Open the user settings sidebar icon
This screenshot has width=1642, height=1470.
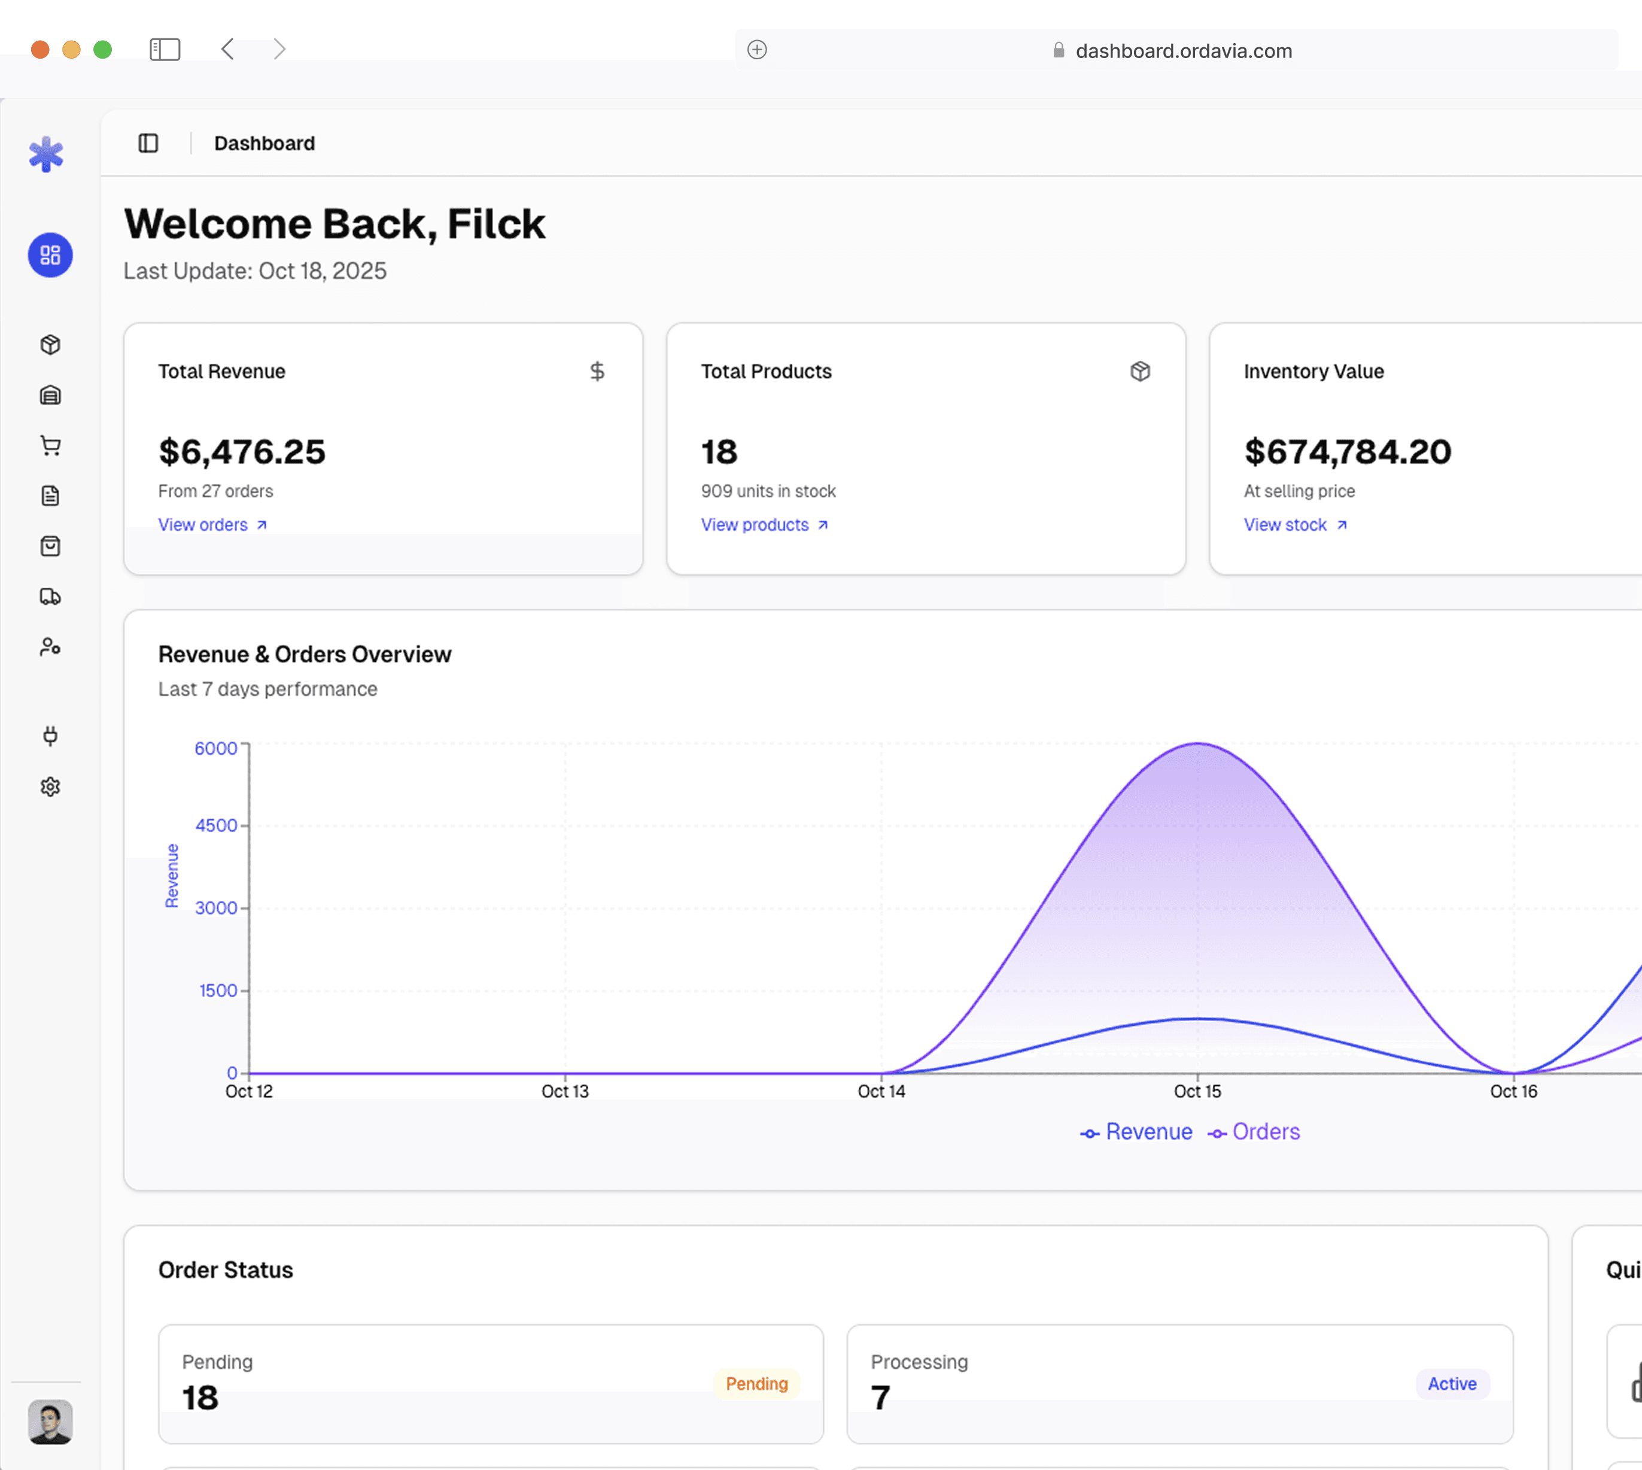pos(50,647)
